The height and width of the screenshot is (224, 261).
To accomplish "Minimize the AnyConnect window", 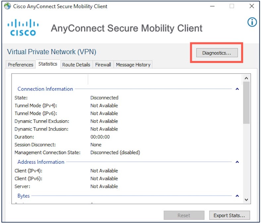I will coord(212,6).
